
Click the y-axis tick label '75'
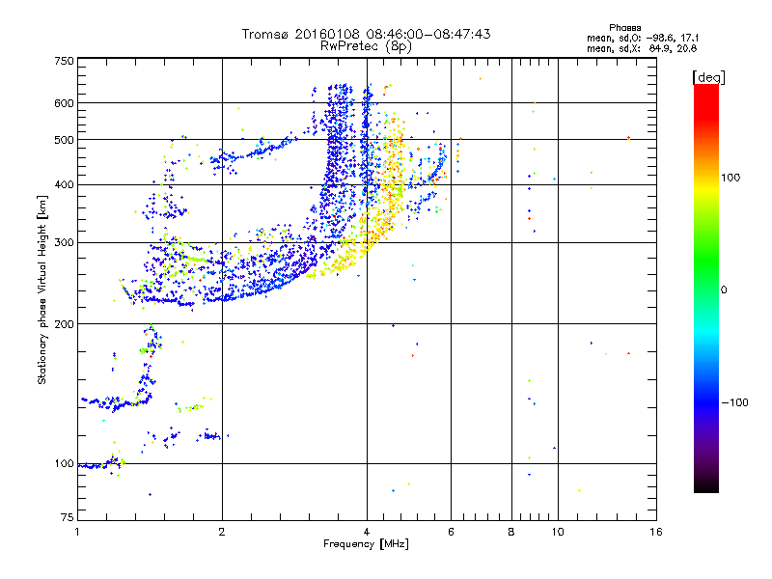tap(68, 517)
